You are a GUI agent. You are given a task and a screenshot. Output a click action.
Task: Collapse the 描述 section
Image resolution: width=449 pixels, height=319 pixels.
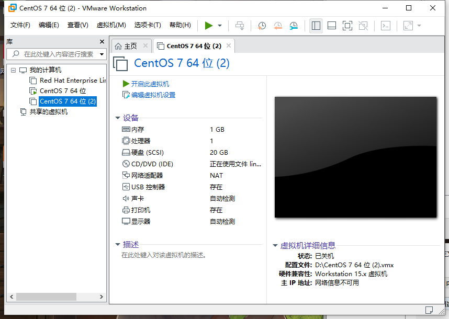117,245
